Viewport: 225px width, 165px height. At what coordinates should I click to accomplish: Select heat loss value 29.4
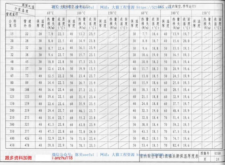51,111
